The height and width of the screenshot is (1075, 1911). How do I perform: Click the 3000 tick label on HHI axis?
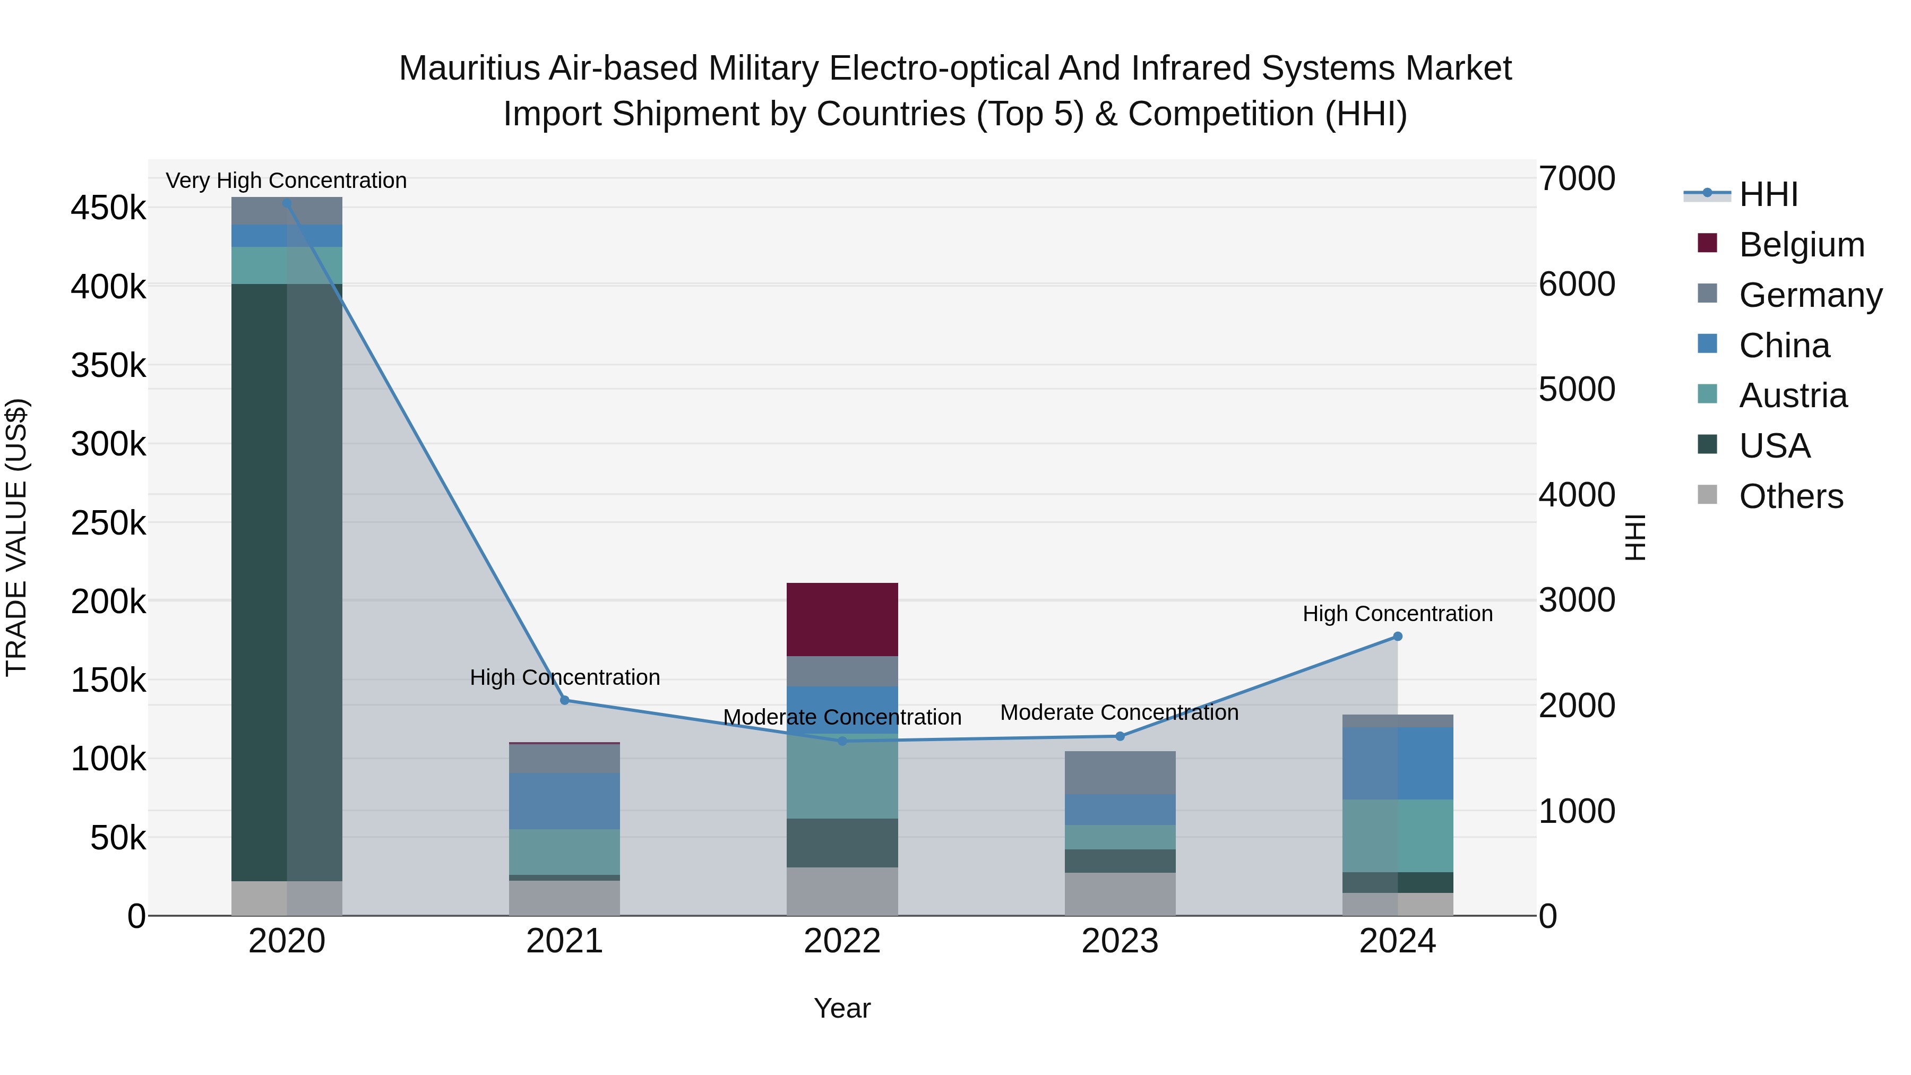(x=1577, y=600)
